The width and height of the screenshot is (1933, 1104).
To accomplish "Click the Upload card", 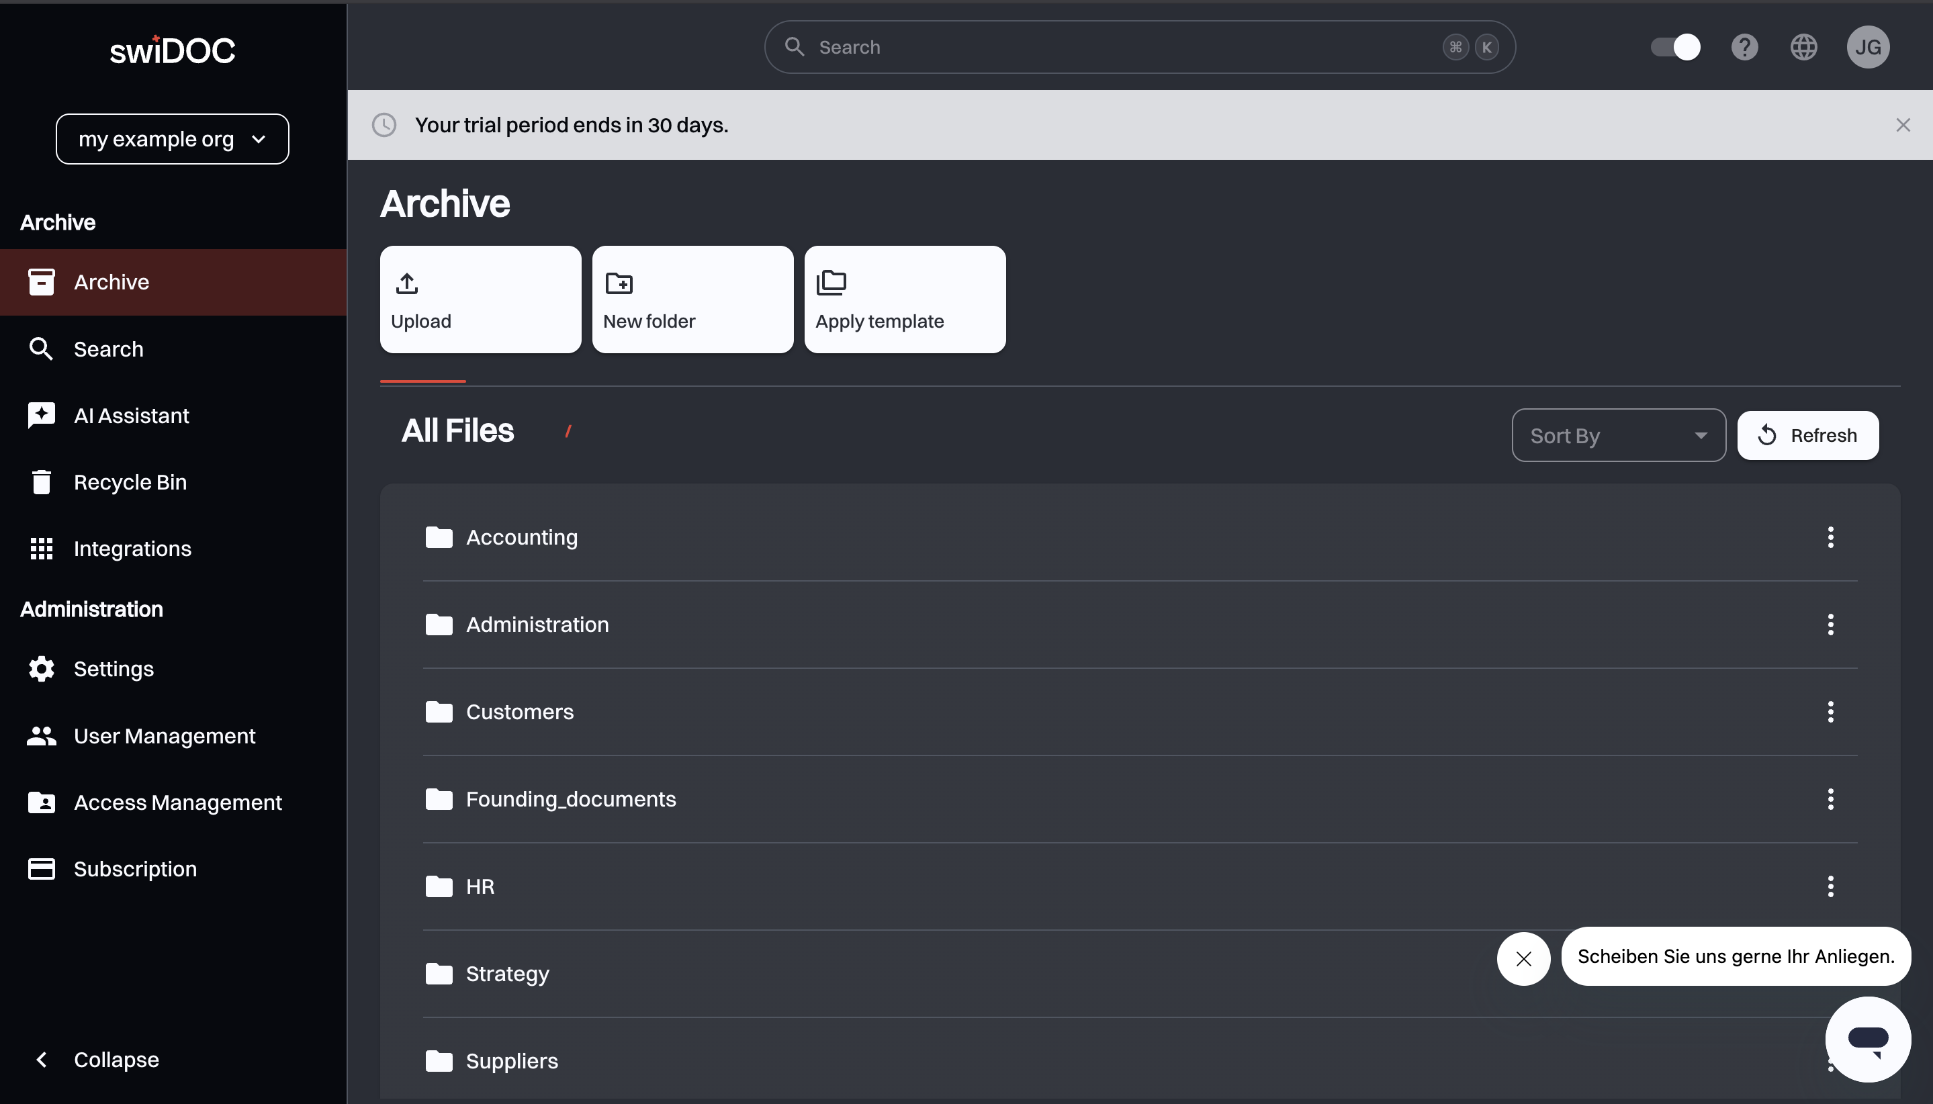I will pyautogui.click(x=480, y=300).
